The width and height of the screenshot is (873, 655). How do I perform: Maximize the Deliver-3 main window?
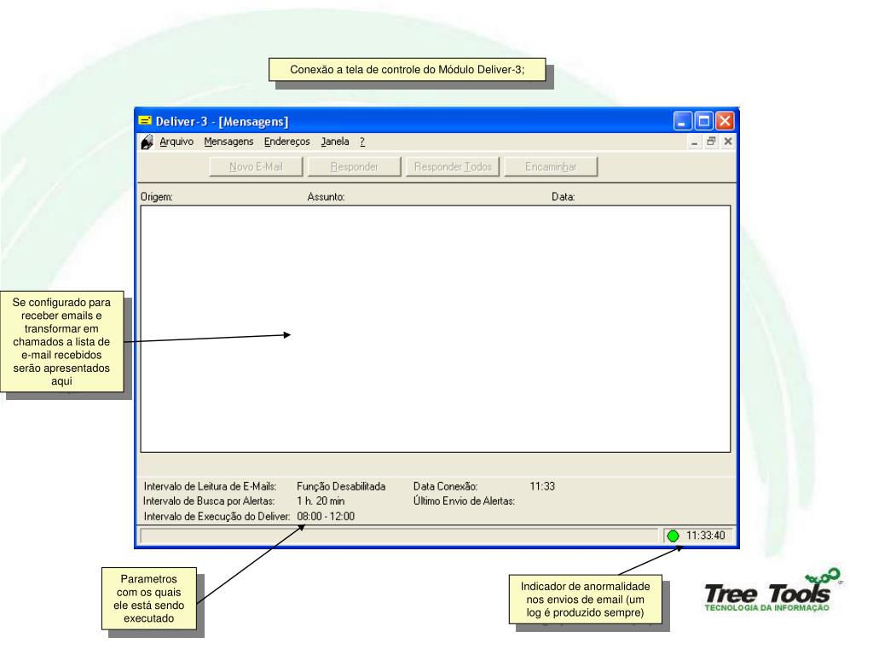[x=703, y=121]
